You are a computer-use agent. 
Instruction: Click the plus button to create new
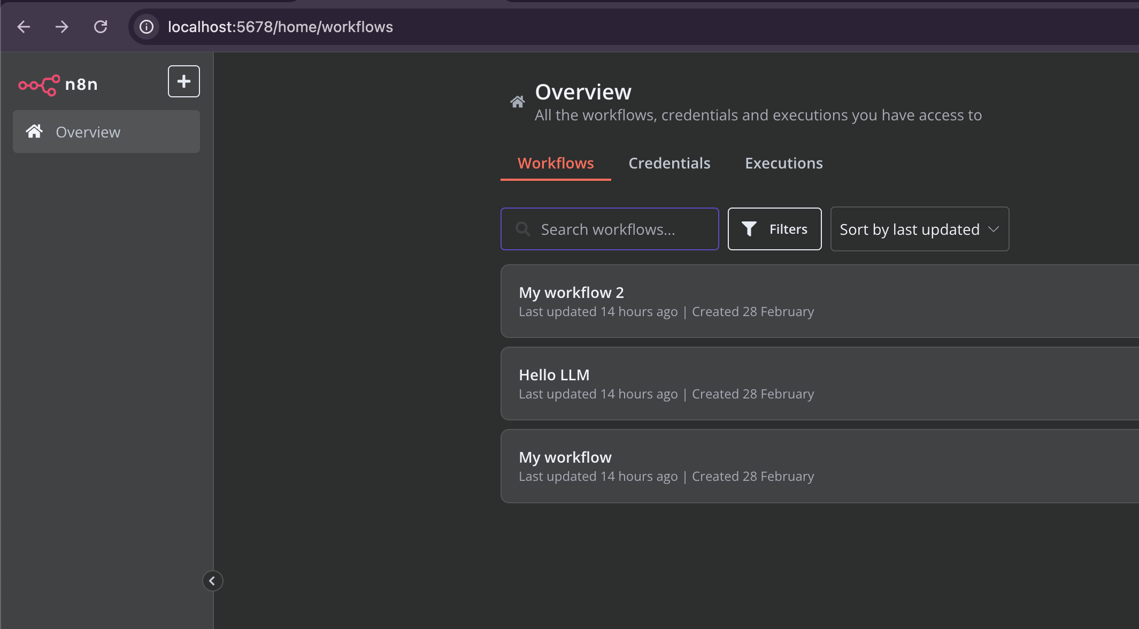(184, 81)
